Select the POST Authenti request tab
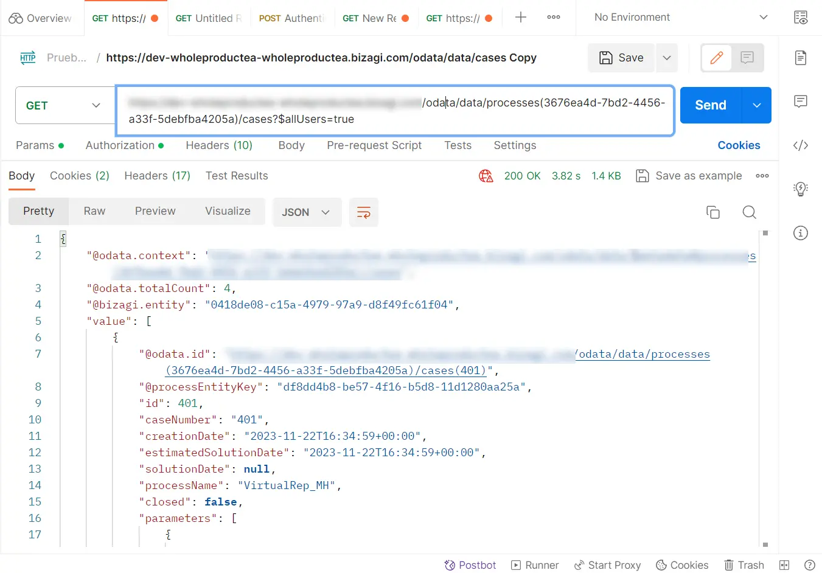 (291, 18)
